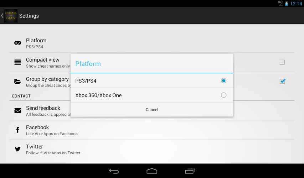The image size is (304, 178).
Task: Click the Compact view list icon
Action: pyautogui.click(x=18, y=62)
